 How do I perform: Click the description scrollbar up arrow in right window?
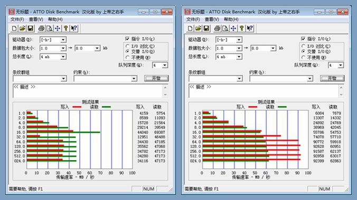(341, 87)
